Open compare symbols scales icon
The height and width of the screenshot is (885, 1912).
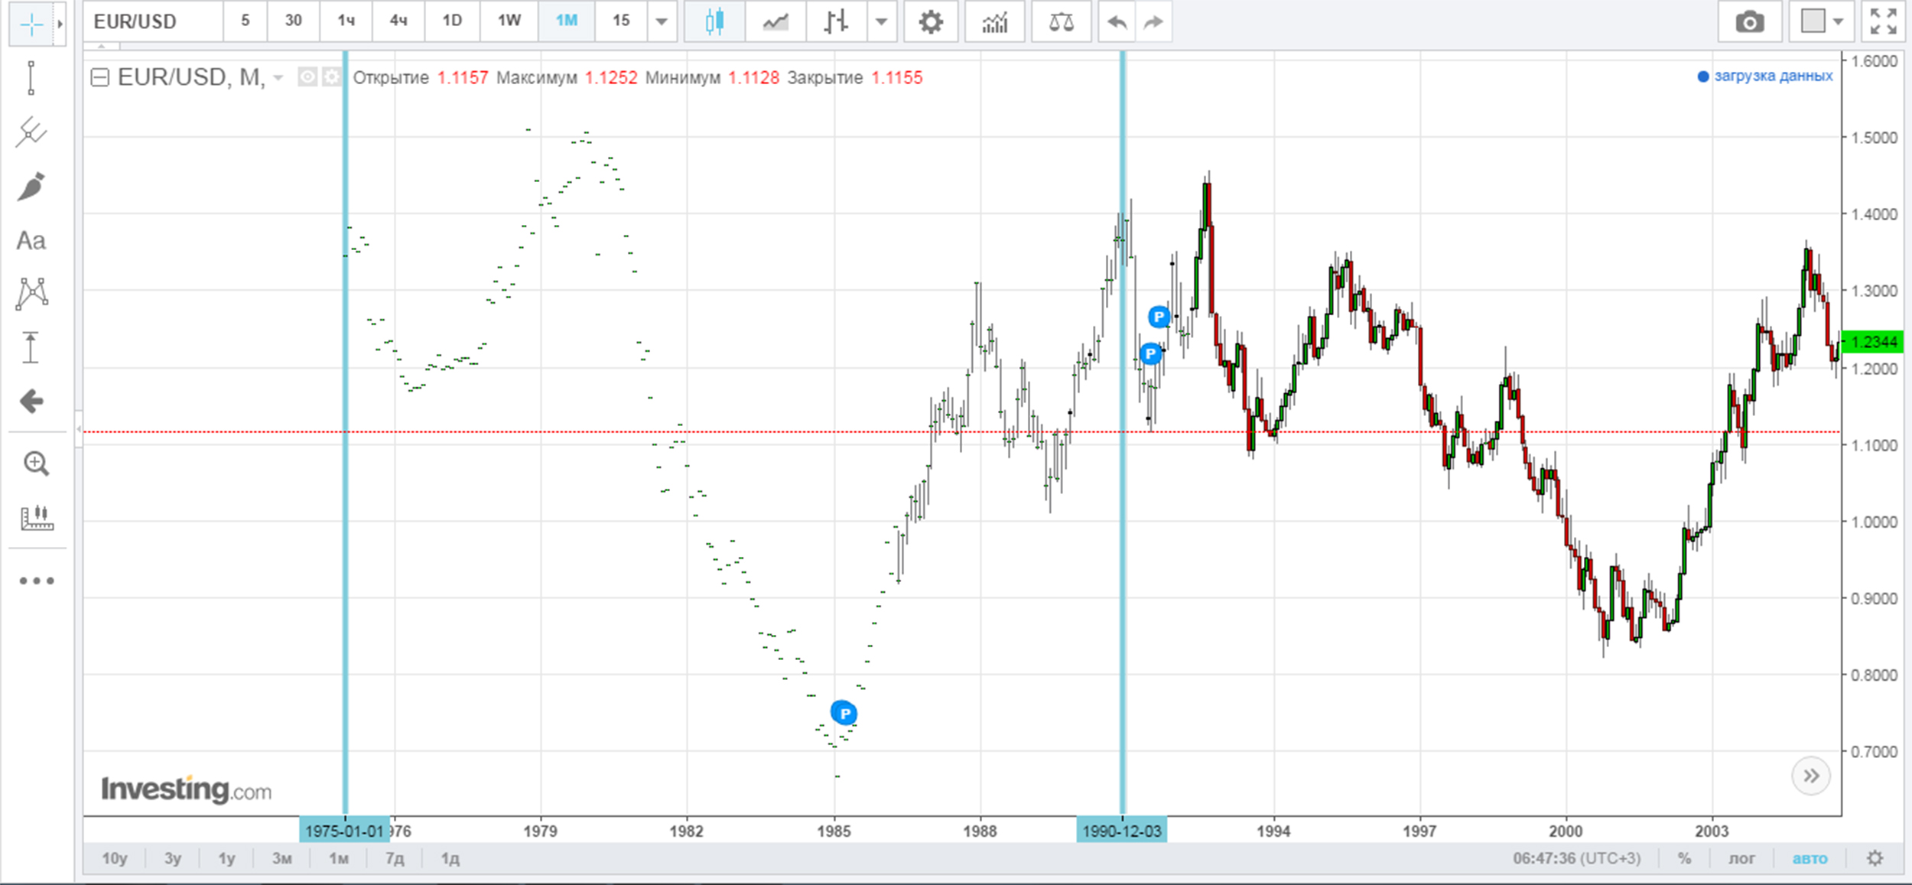pos(1062,21)
